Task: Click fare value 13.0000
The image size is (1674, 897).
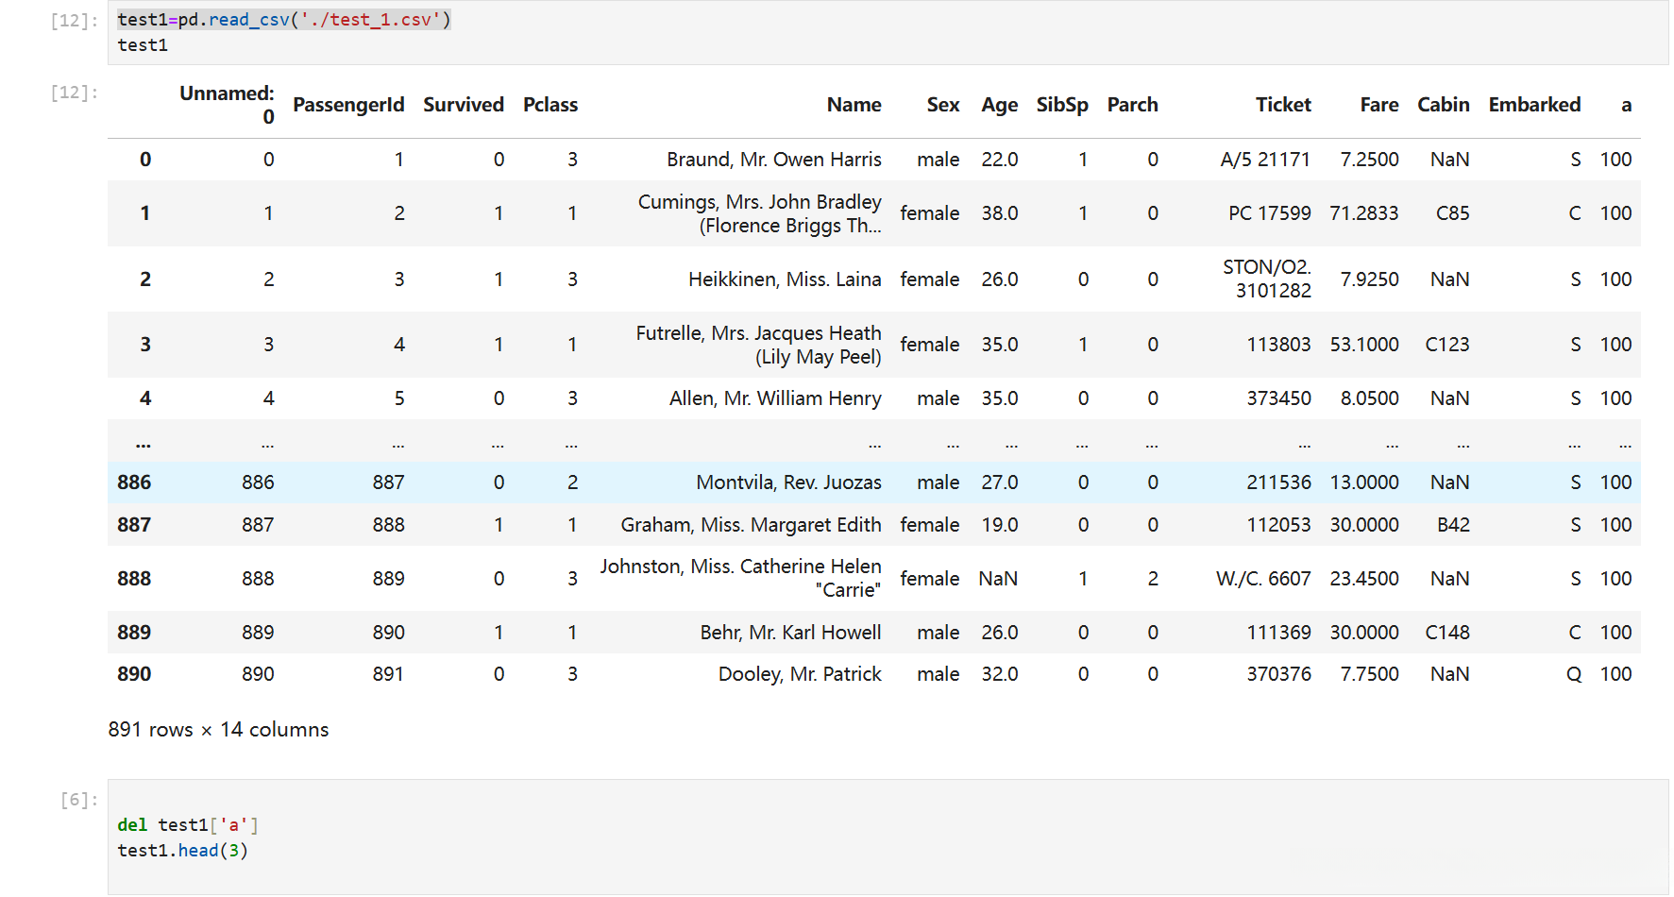Action: (1364, 482)
